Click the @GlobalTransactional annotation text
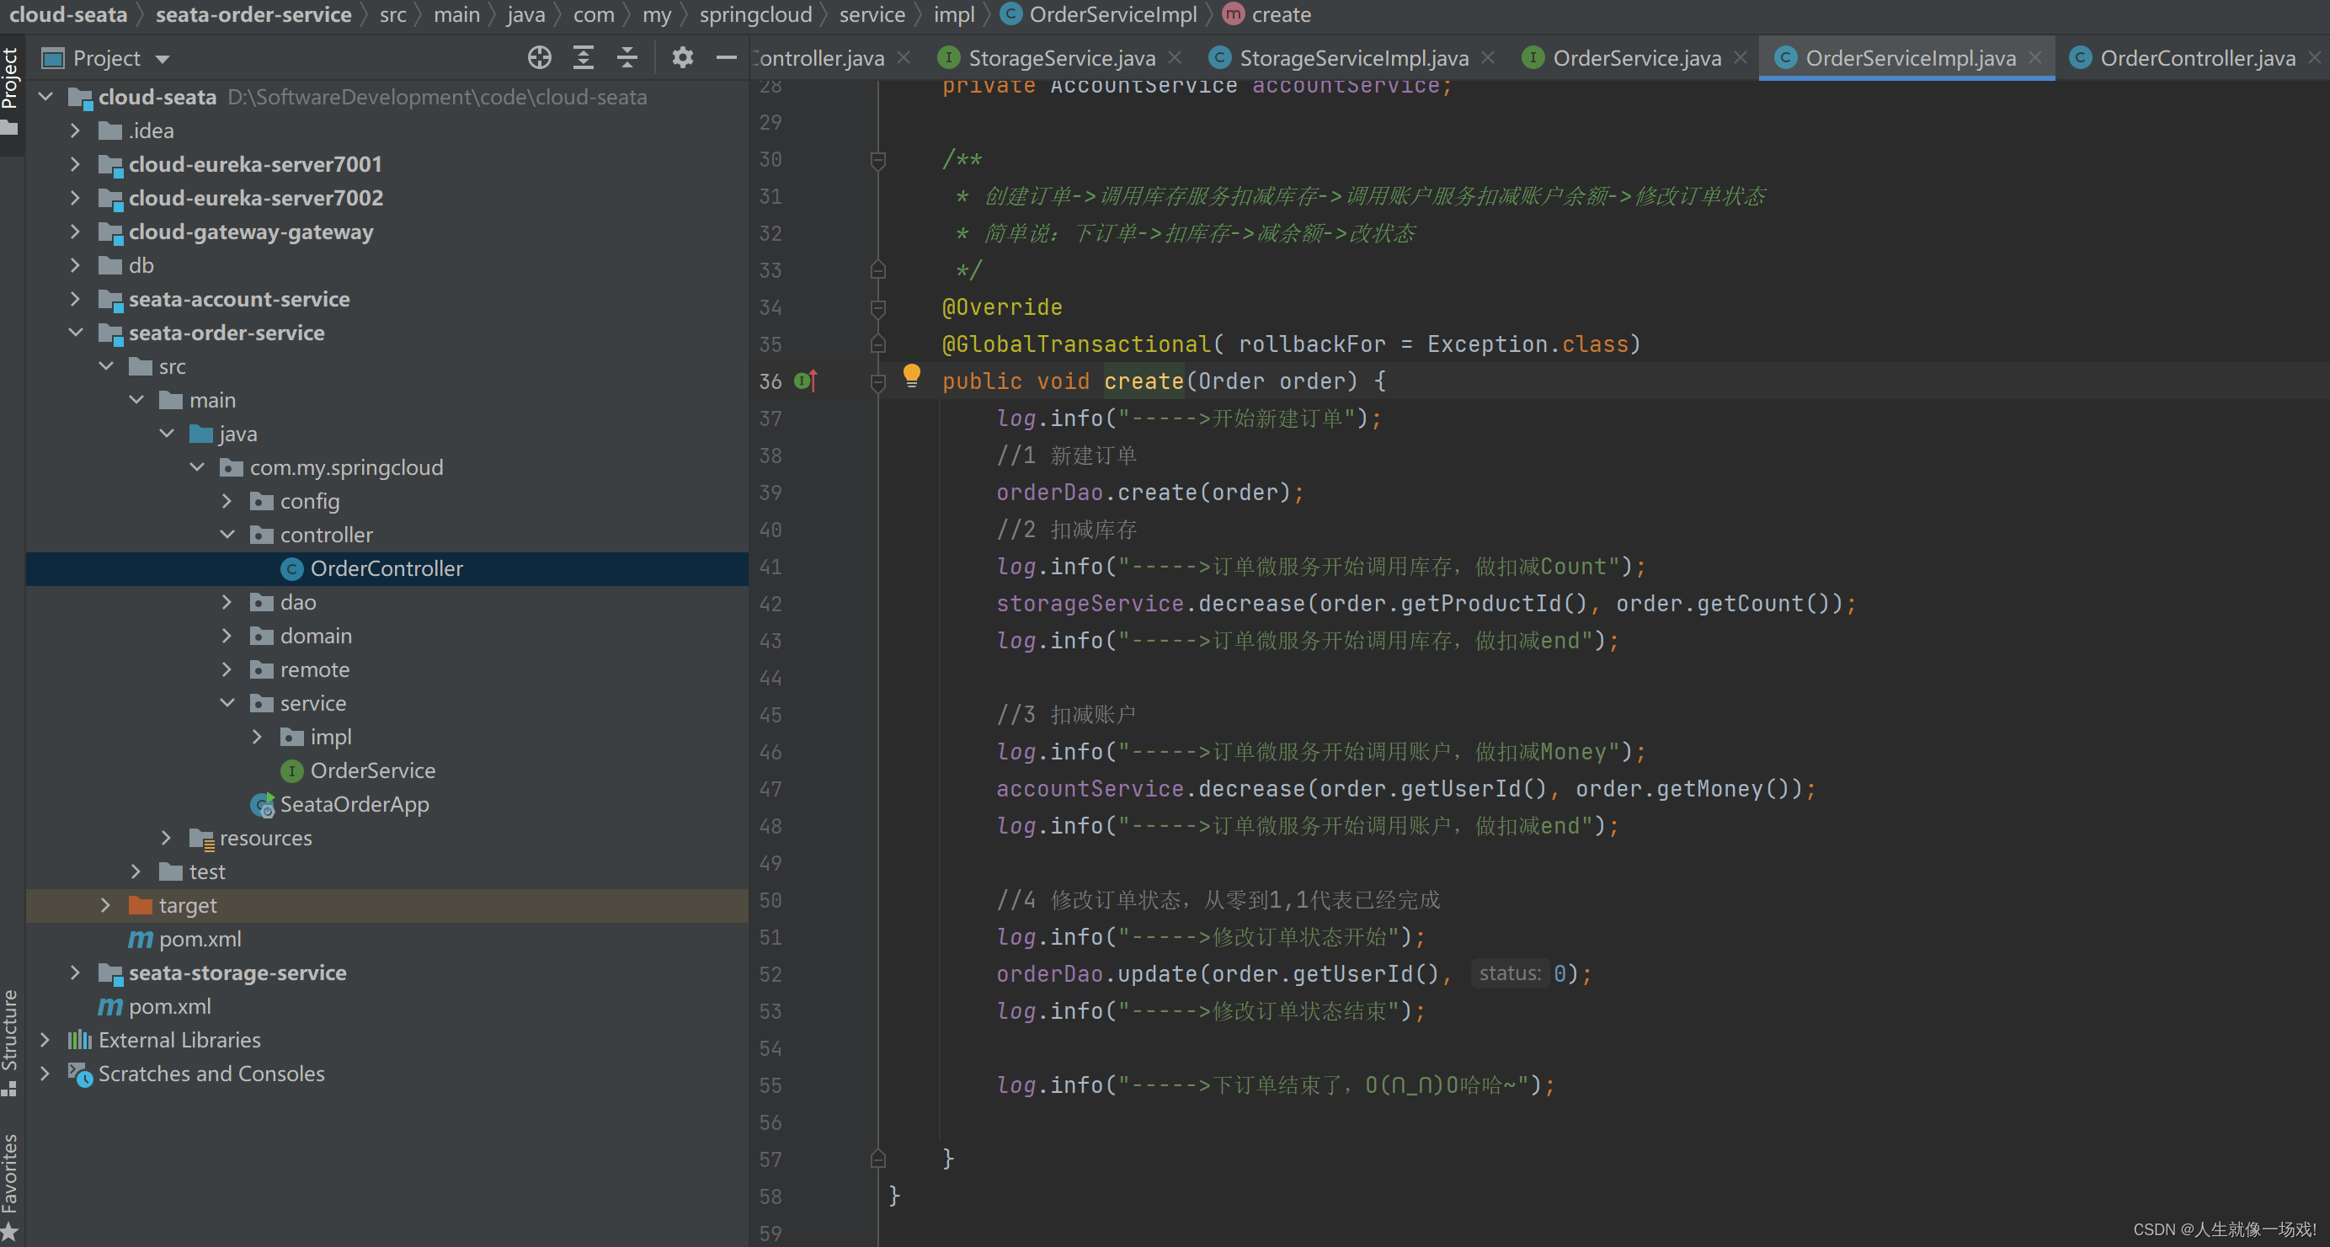The image size is (2330, 1247). tap(1076, 344)
